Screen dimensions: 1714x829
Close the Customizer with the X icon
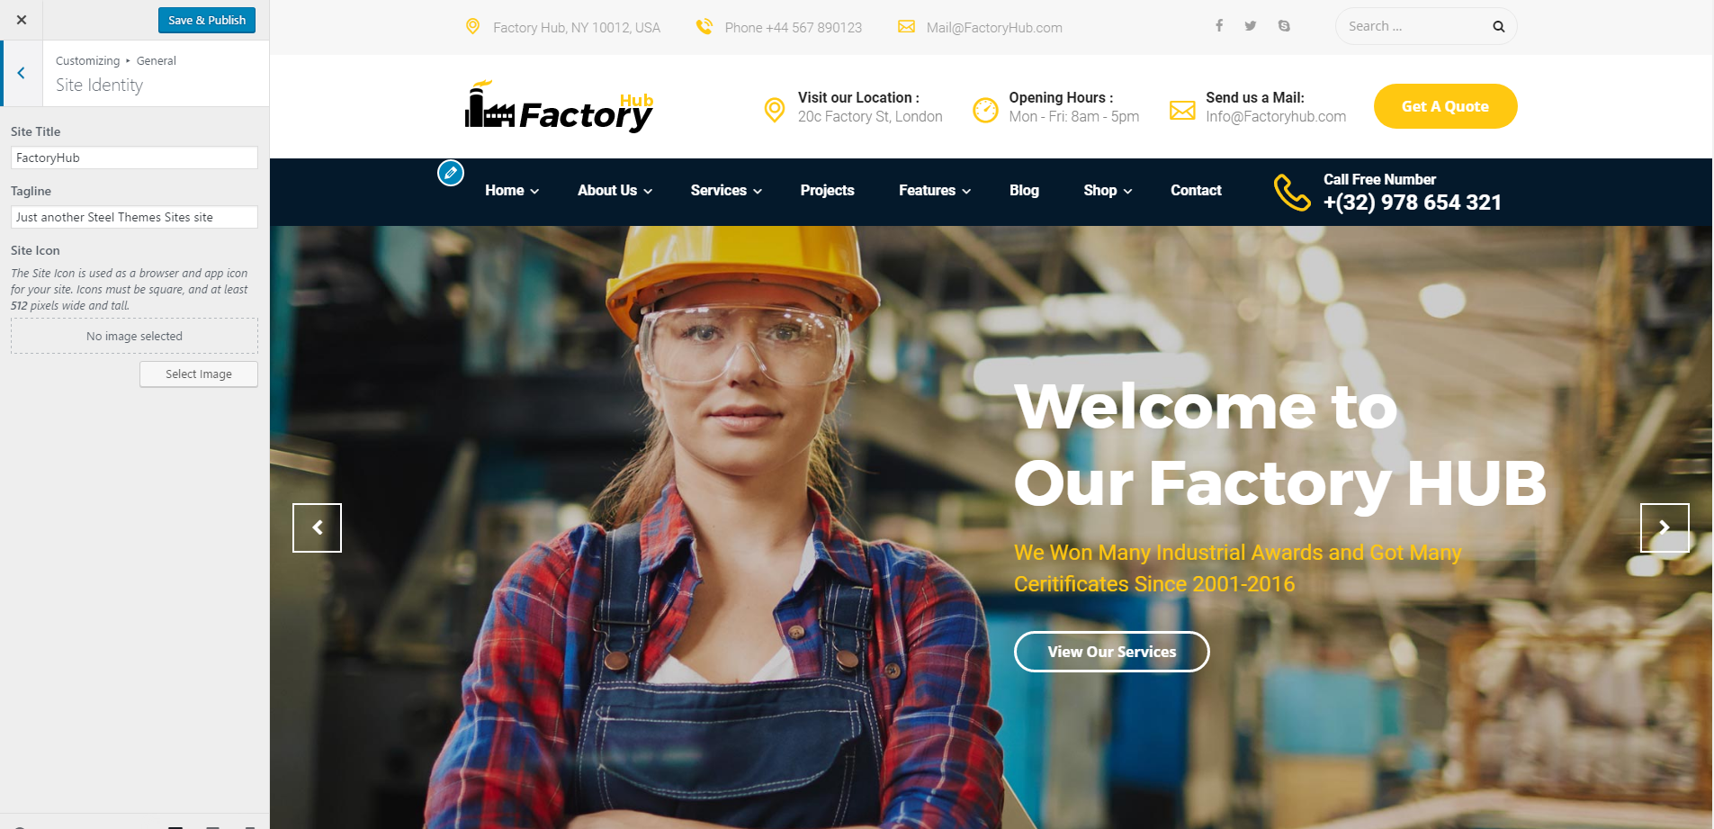[22, 20]
